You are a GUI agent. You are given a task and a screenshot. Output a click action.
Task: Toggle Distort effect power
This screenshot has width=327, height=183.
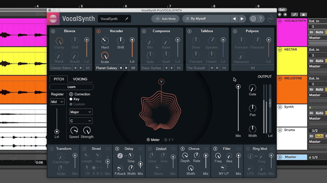coord(150,149)
